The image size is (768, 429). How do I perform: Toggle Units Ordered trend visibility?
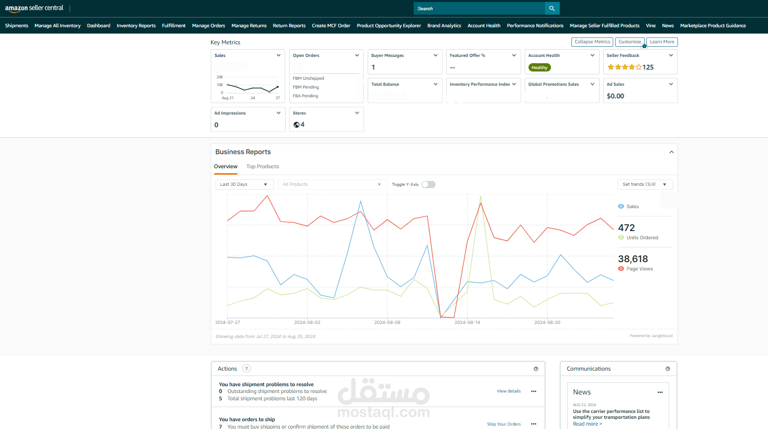(621, 238)
